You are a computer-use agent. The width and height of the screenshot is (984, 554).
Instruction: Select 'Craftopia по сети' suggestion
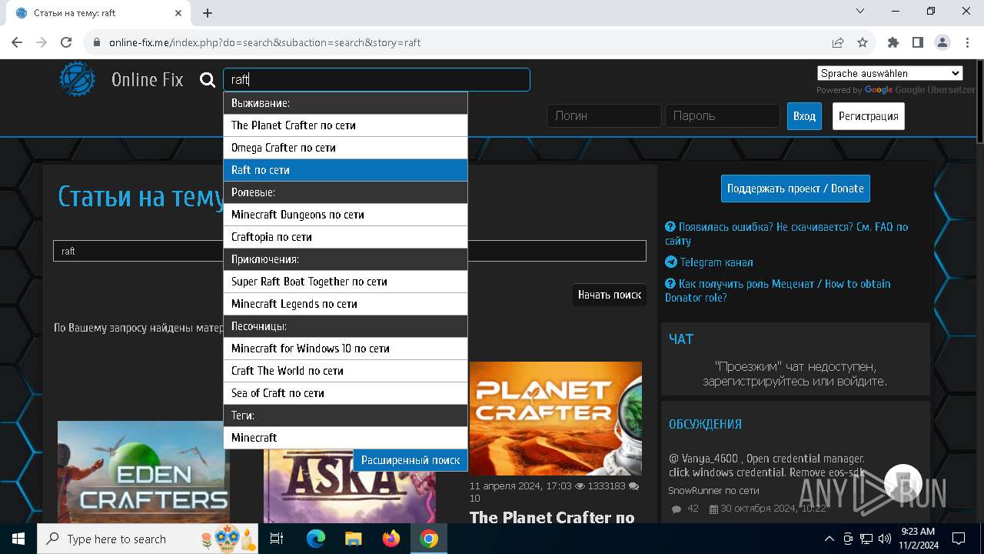click(345, 237)
